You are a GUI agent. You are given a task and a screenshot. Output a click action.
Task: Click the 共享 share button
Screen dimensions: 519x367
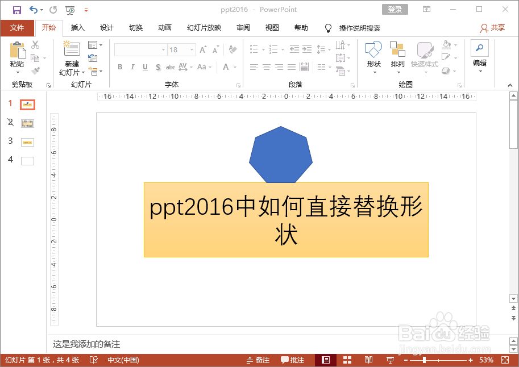coord(492,28)
